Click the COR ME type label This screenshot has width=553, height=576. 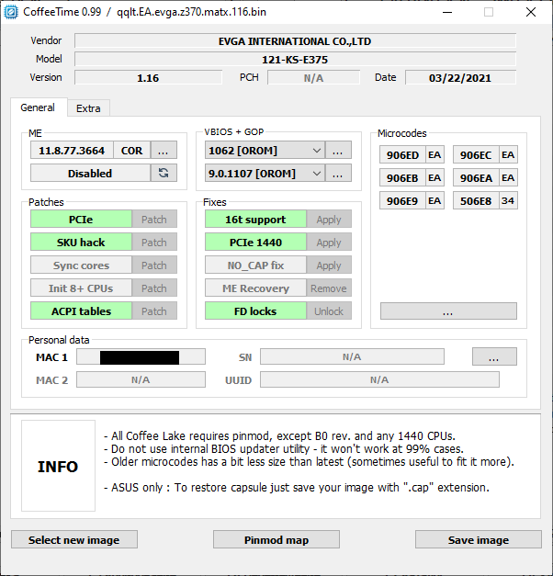pos(131,151)
